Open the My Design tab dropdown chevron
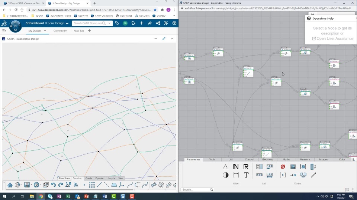 pyautogui.click(x=45, y=31)
